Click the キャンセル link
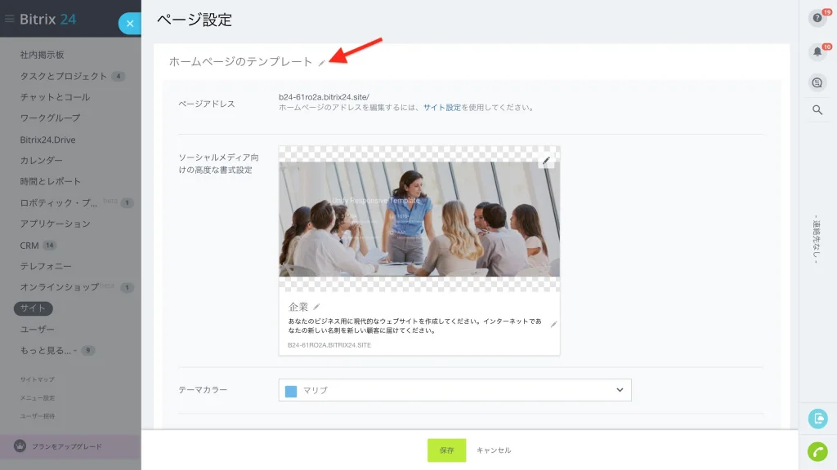The image size is (837, 470). [x=493, y=450]
